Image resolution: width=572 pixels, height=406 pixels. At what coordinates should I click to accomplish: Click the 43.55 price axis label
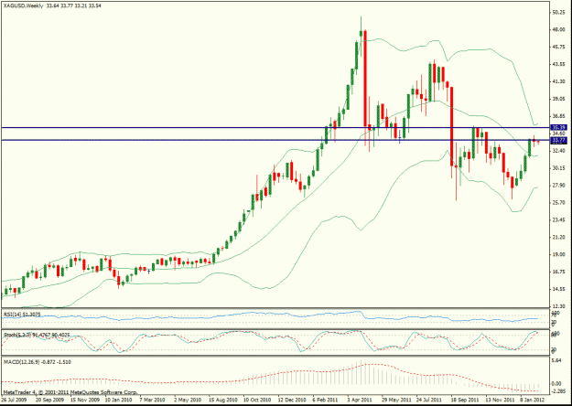point(559,64)
